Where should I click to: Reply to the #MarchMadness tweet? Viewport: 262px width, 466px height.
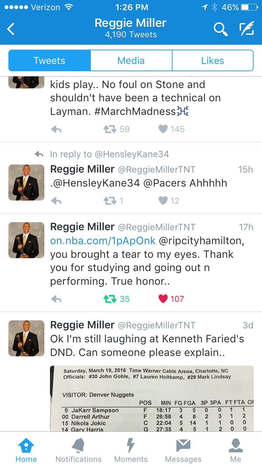point(56,130)
